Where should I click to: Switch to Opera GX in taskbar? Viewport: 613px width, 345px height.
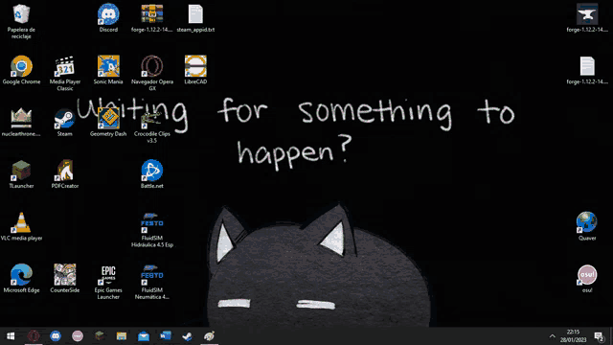(x=34, y=336)
